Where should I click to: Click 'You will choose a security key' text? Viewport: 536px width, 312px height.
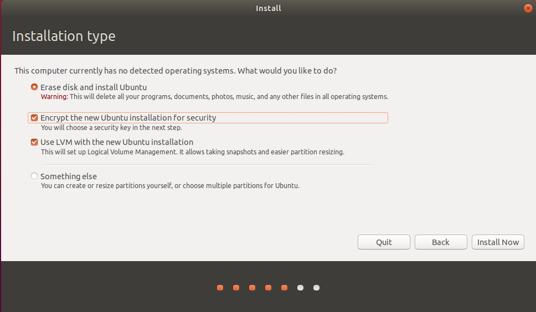[x=111, y=128]
